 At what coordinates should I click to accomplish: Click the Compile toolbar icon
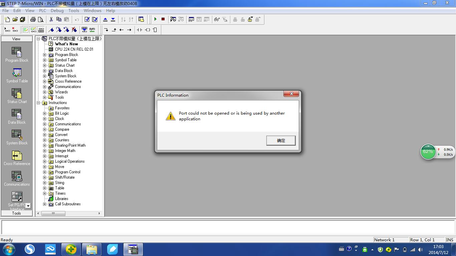click(87, 19)
